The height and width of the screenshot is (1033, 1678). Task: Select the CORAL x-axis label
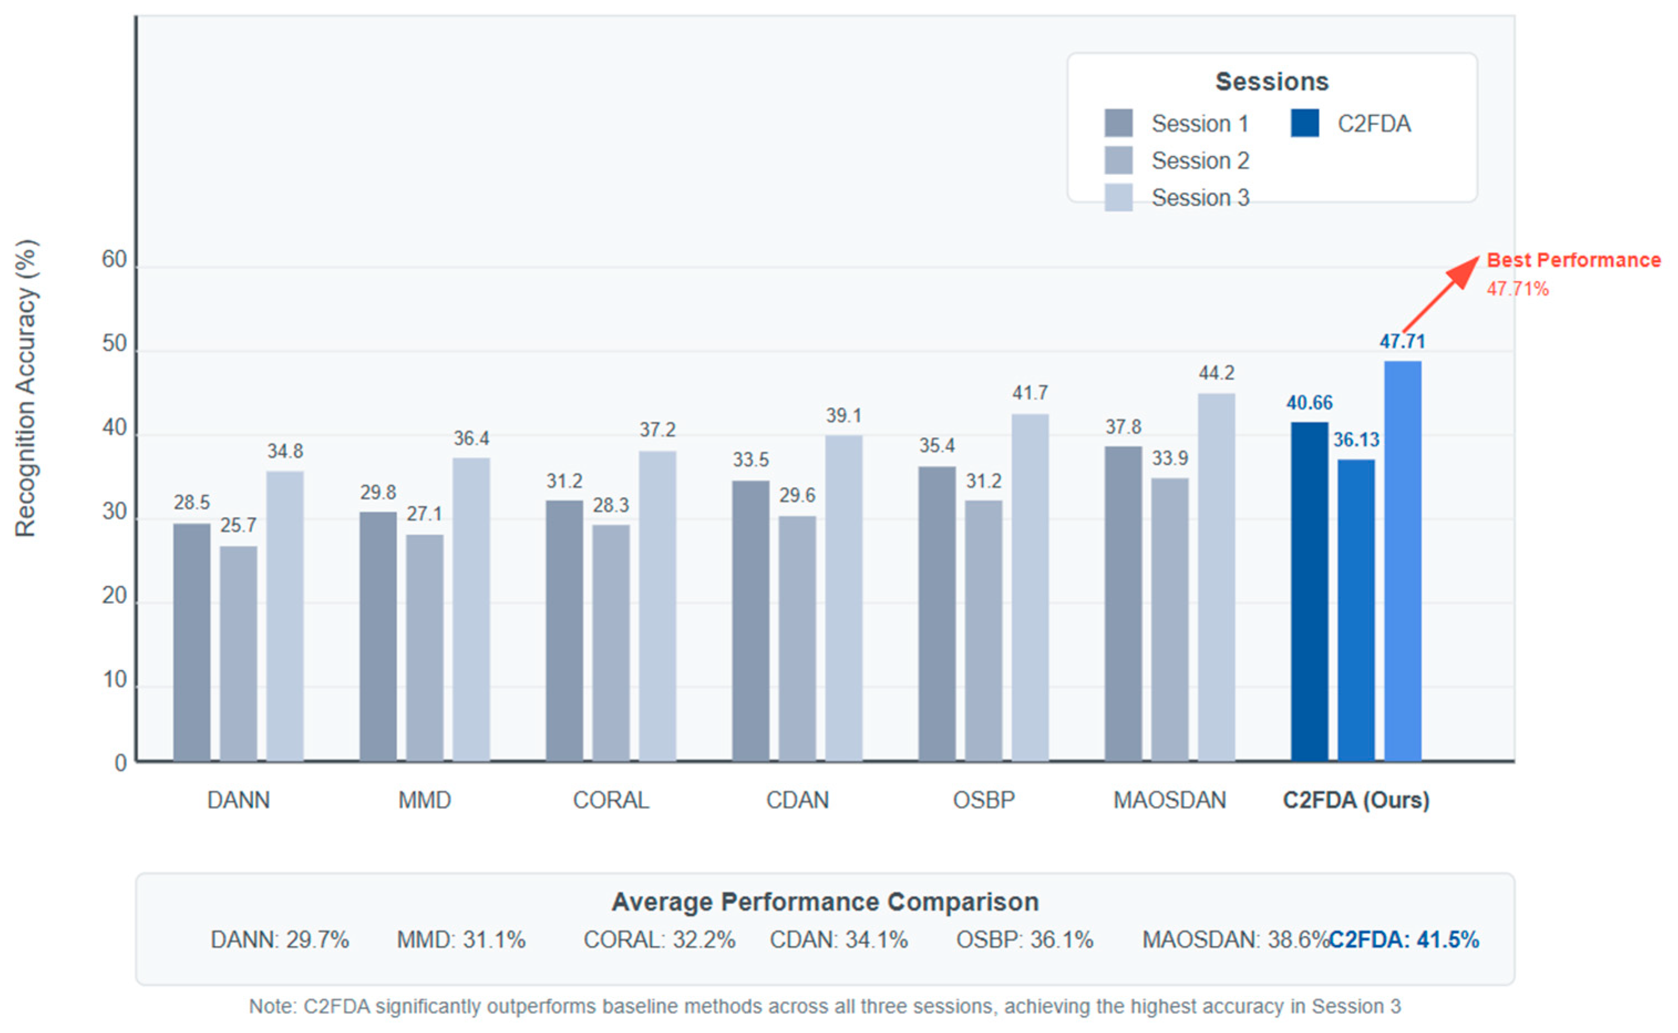coord(611,800)
